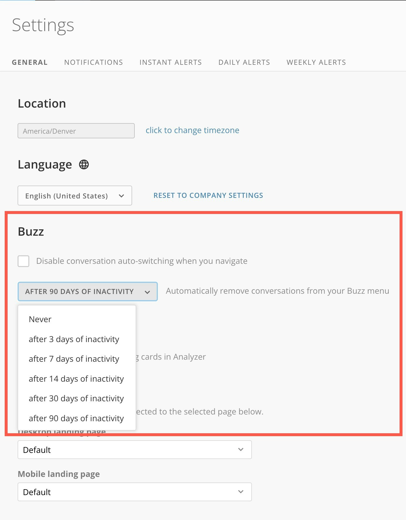Screen dimensions: 406x520
Task: Check Disable conversation auto-switching checkbox
Action: point(23,261)
